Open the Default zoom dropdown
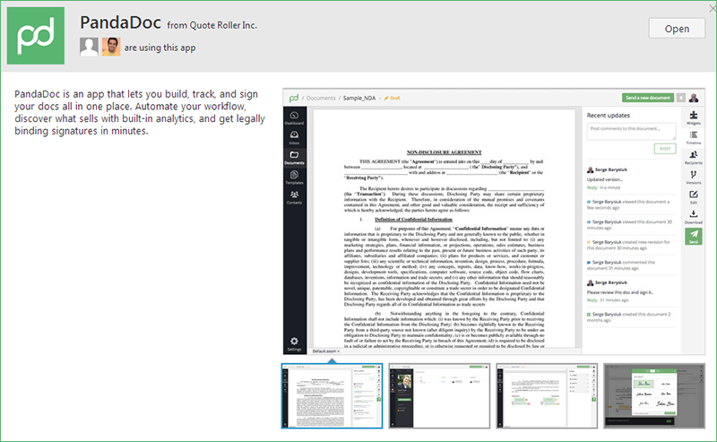717x442 pixels. [x=326, y=351]
